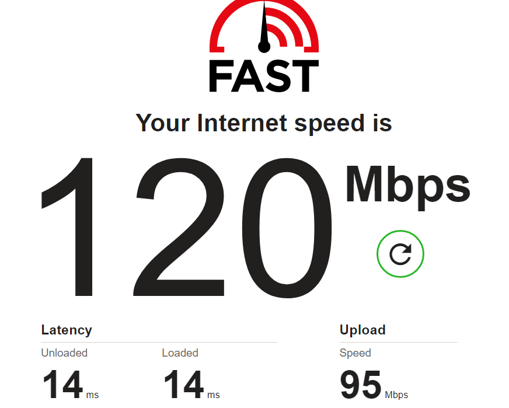Click the small Mbps unit after 95
Viewport: 509px width, 408px height.
[396, 395]
